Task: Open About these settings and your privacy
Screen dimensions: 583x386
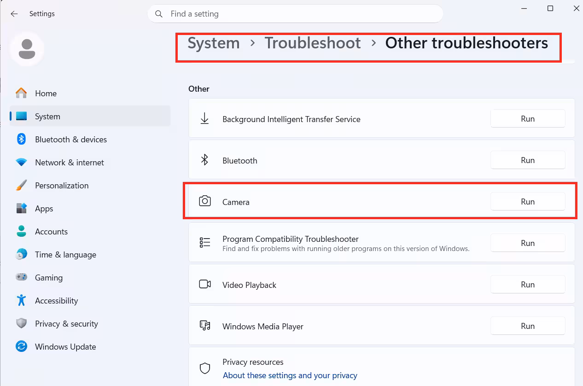Action: click(x=290, y=375)
